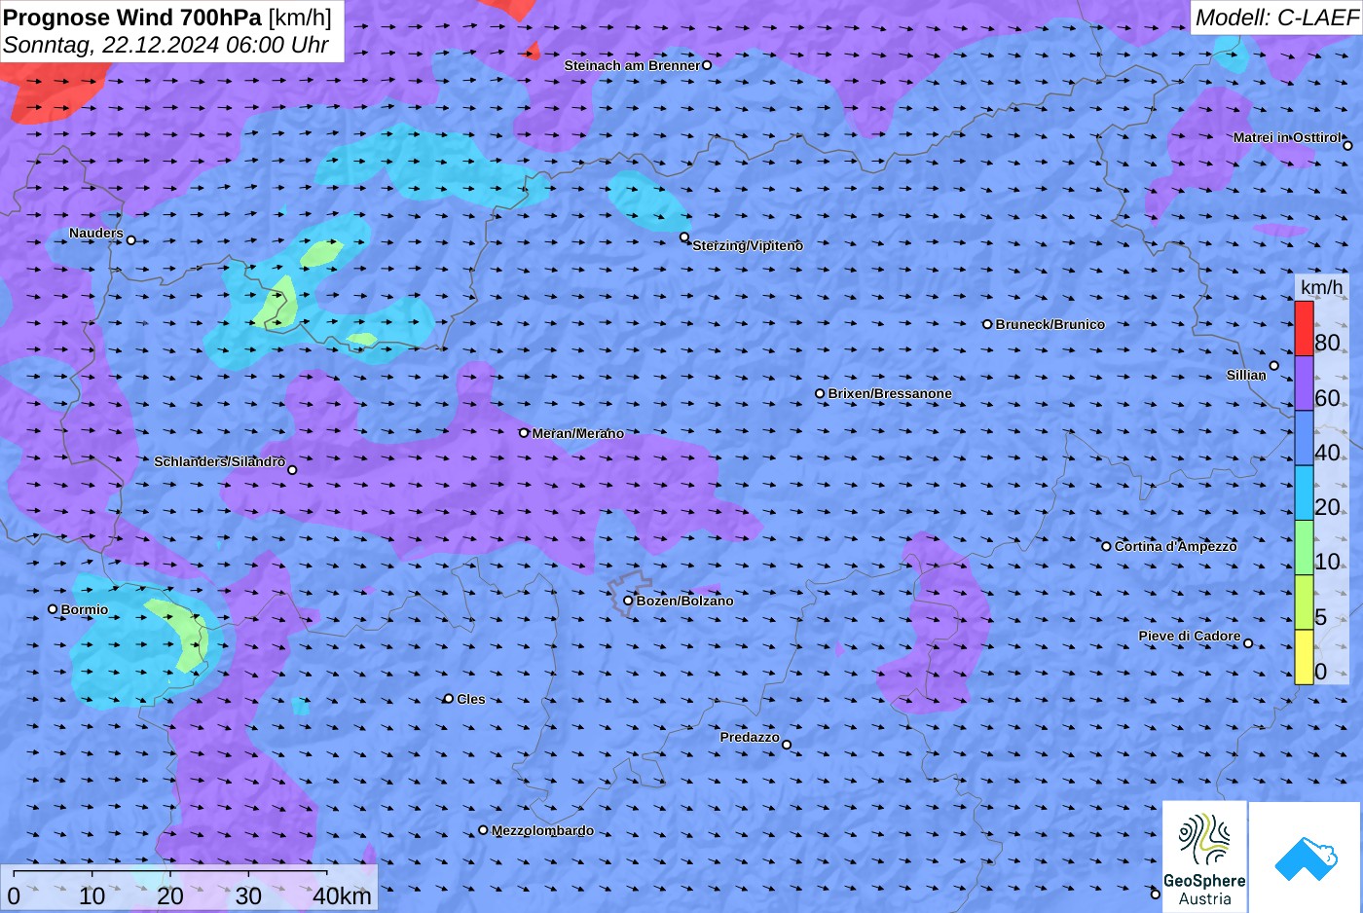Click the 'Meran/Merano' town label
This screenshot has width=1363, height=913.
577,433
